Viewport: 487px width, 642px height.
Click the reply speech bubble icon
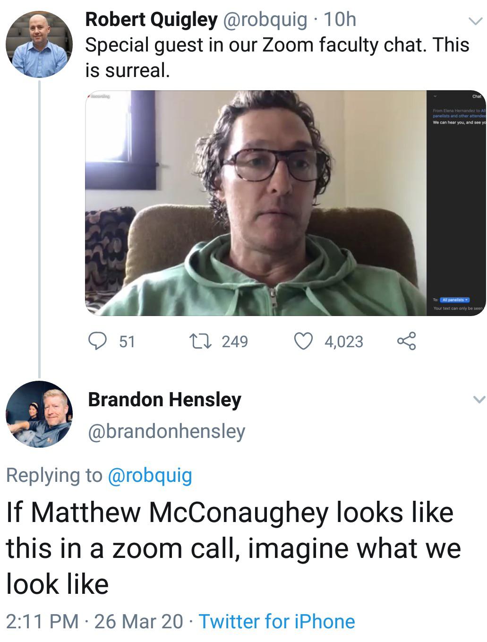[98, 341]
